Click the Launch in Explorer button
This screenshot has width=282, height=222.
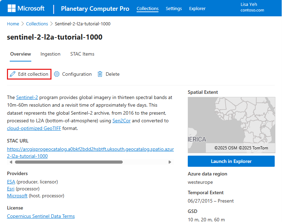231,161
